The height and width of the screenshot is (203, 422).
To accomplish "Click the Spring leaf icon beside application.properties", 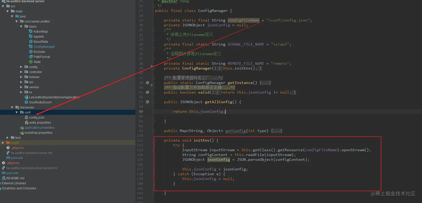I will (x=22, y=128).
